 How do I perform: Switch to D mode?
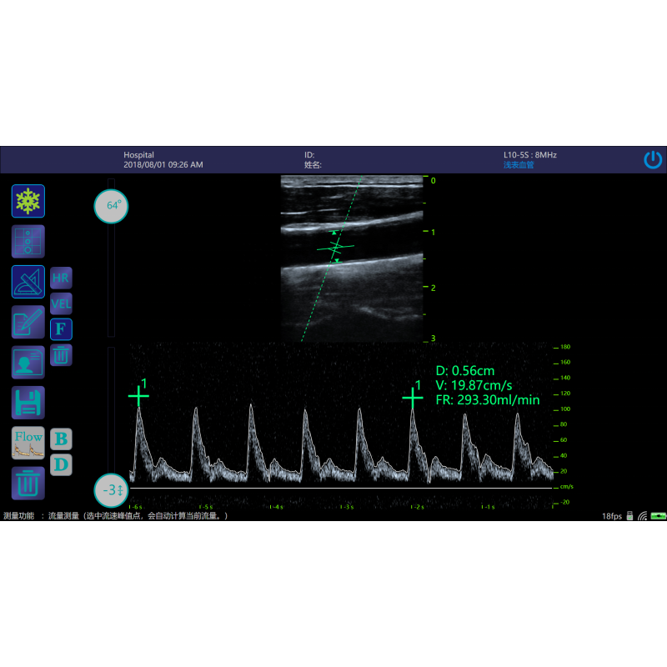pos(60,464)
